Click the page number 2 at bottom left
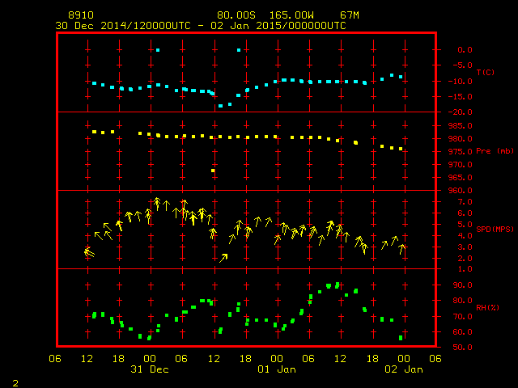Screen dimensions: 518x388 (x=15, y=381)
